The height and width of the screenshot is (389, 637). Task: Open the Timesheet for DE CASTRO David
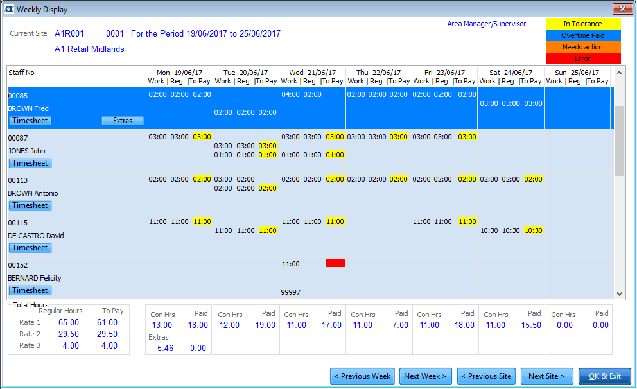tap(30, 247)
